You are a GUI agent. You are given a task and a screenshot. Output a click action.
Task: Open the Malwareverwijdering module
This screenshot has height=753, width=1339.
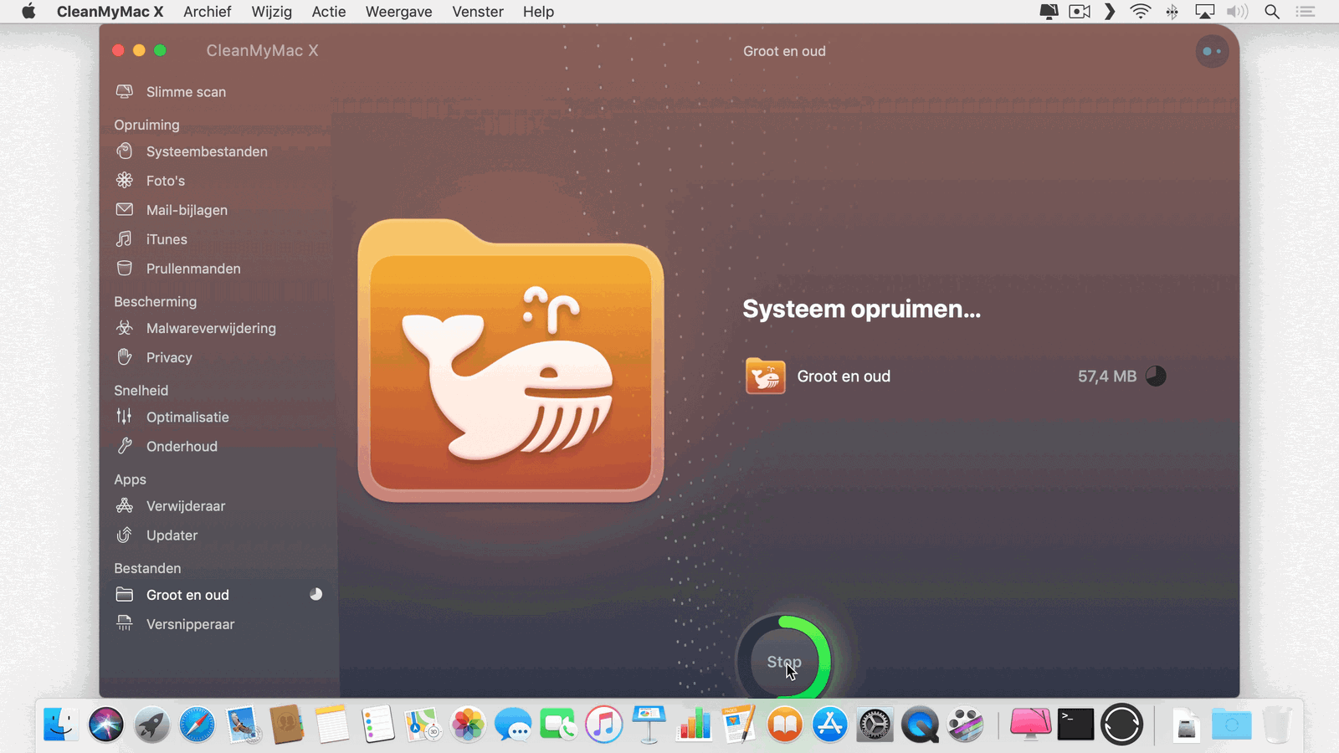pos(211,328)
